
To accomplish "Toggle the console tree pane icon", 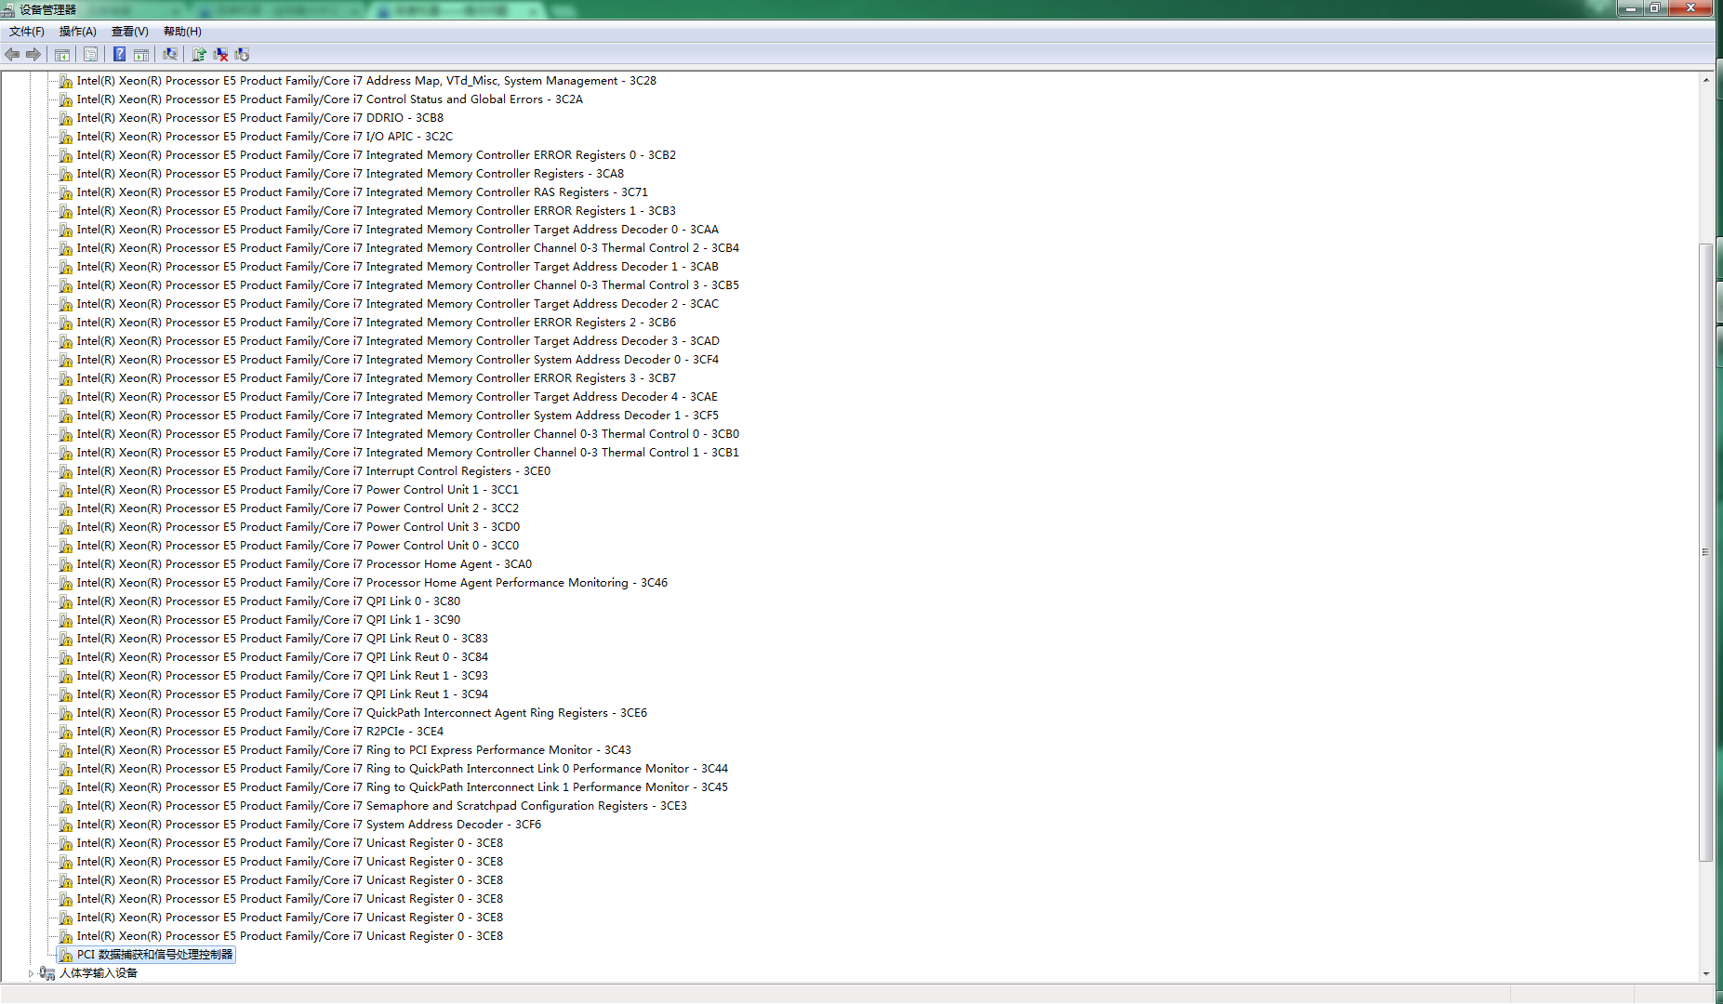I will (x=62, y=55).
